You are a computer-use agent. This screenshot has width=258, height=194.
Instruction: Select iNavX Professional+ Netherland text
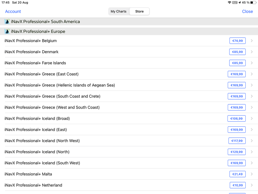click(x=34, y=185)
